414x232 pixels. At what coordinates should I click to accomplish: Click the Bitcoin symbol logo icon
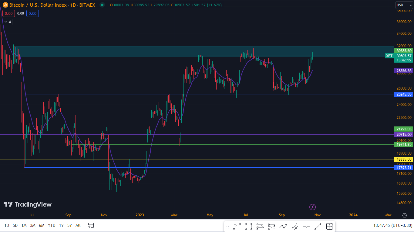pyautogui.click(x=5, y=5)
